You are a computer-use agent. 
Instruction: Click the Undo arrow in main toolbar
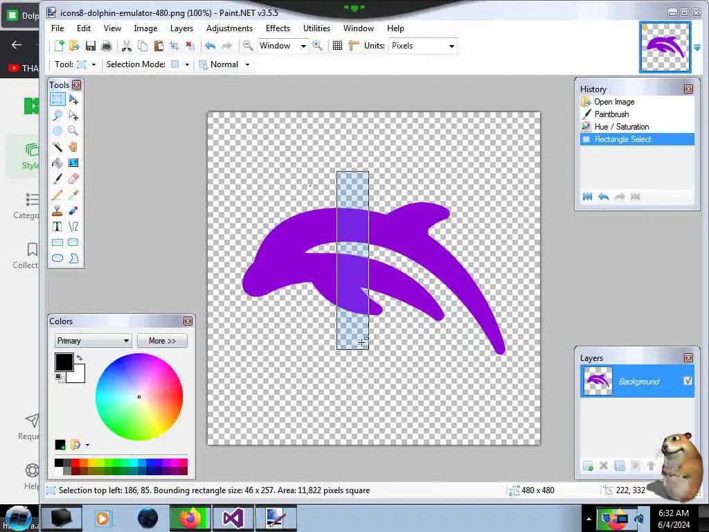[210, 46]
